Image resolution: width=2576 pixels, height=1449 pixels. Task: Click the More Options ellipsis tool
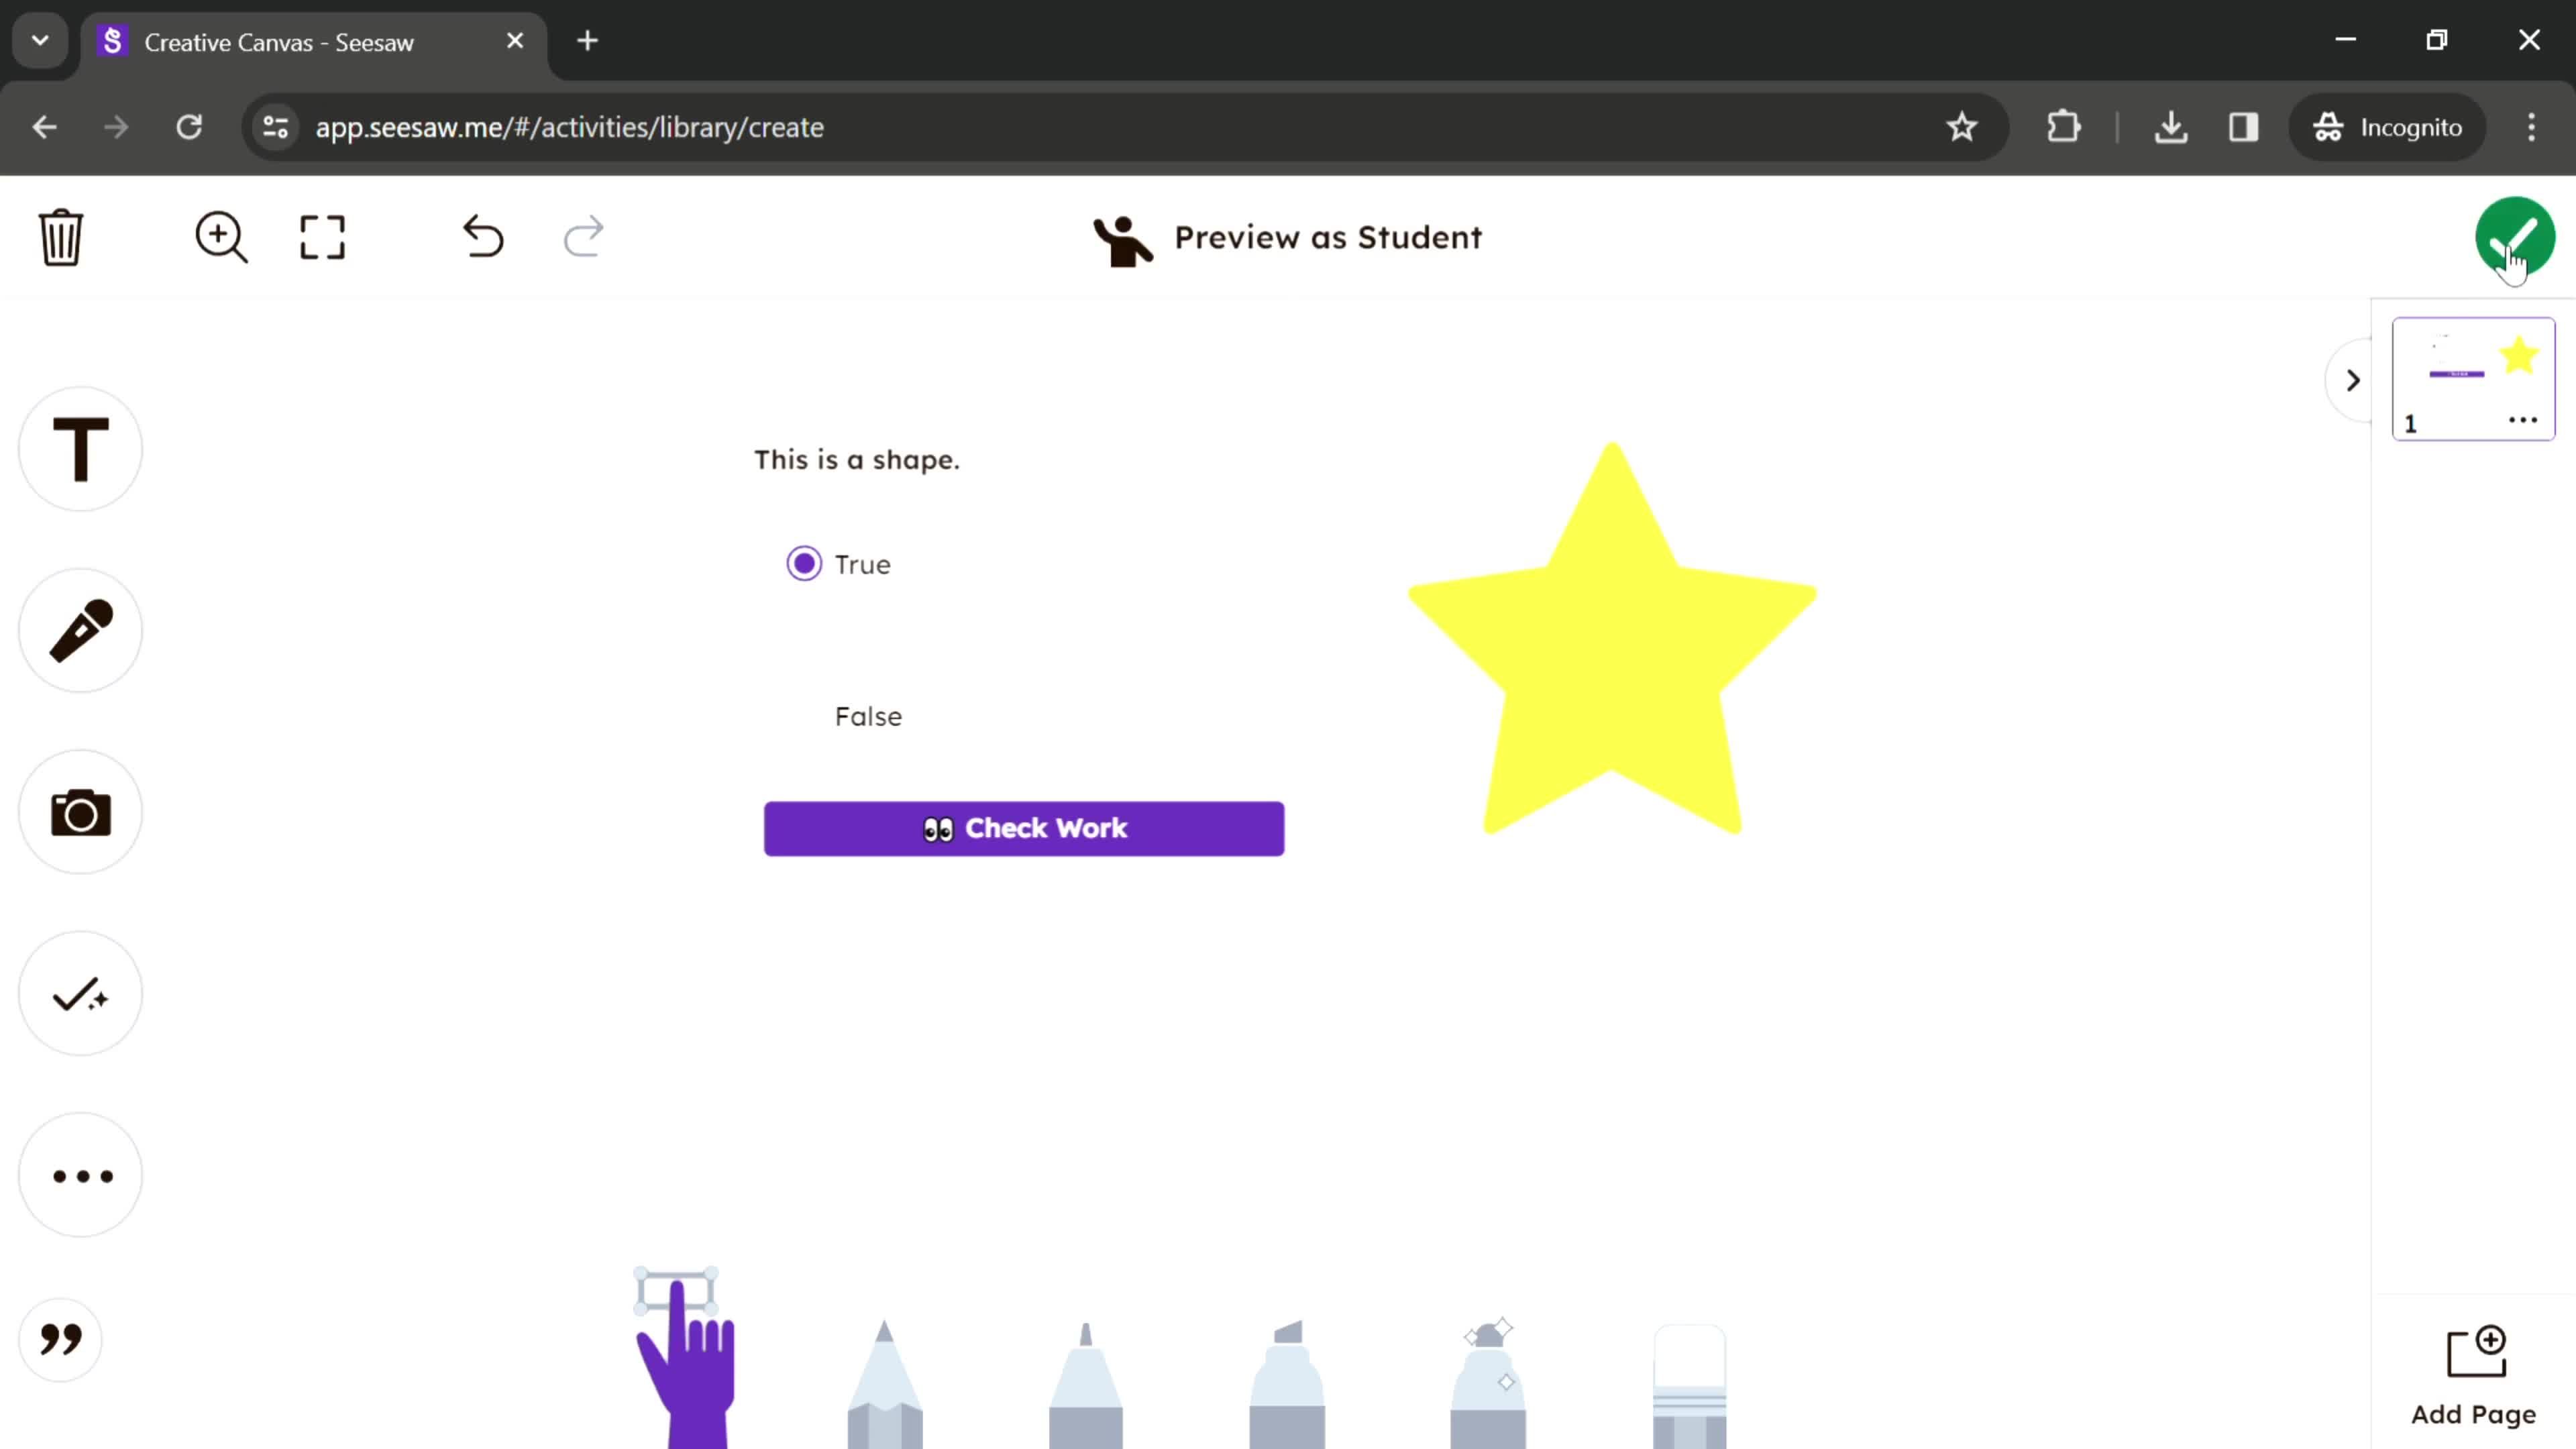pos(80,1175)
